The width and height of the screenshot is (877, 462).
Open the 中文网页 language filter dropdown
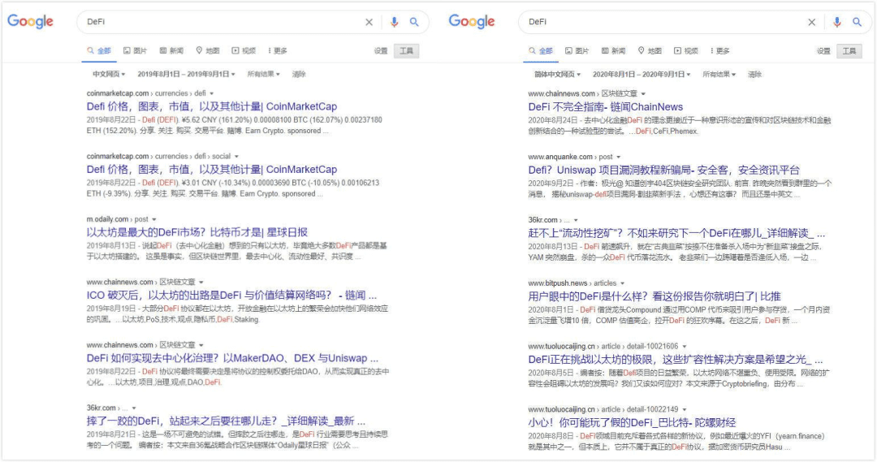coord(109,74)
